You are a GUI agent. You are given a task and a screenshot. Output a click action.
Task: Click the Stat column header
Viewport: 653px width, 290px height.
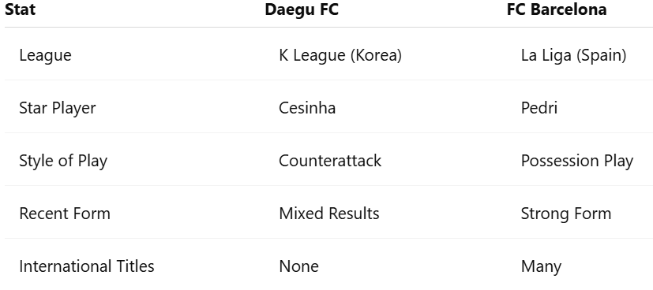point(20,9)
